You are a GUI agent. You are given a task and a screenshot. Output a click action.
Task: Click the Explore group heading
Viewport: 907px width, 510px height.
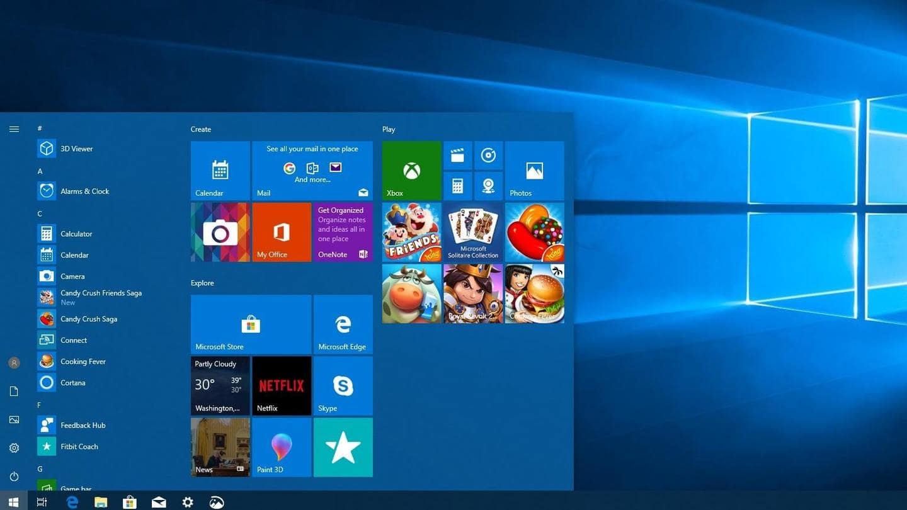click(x=202, y=283)
